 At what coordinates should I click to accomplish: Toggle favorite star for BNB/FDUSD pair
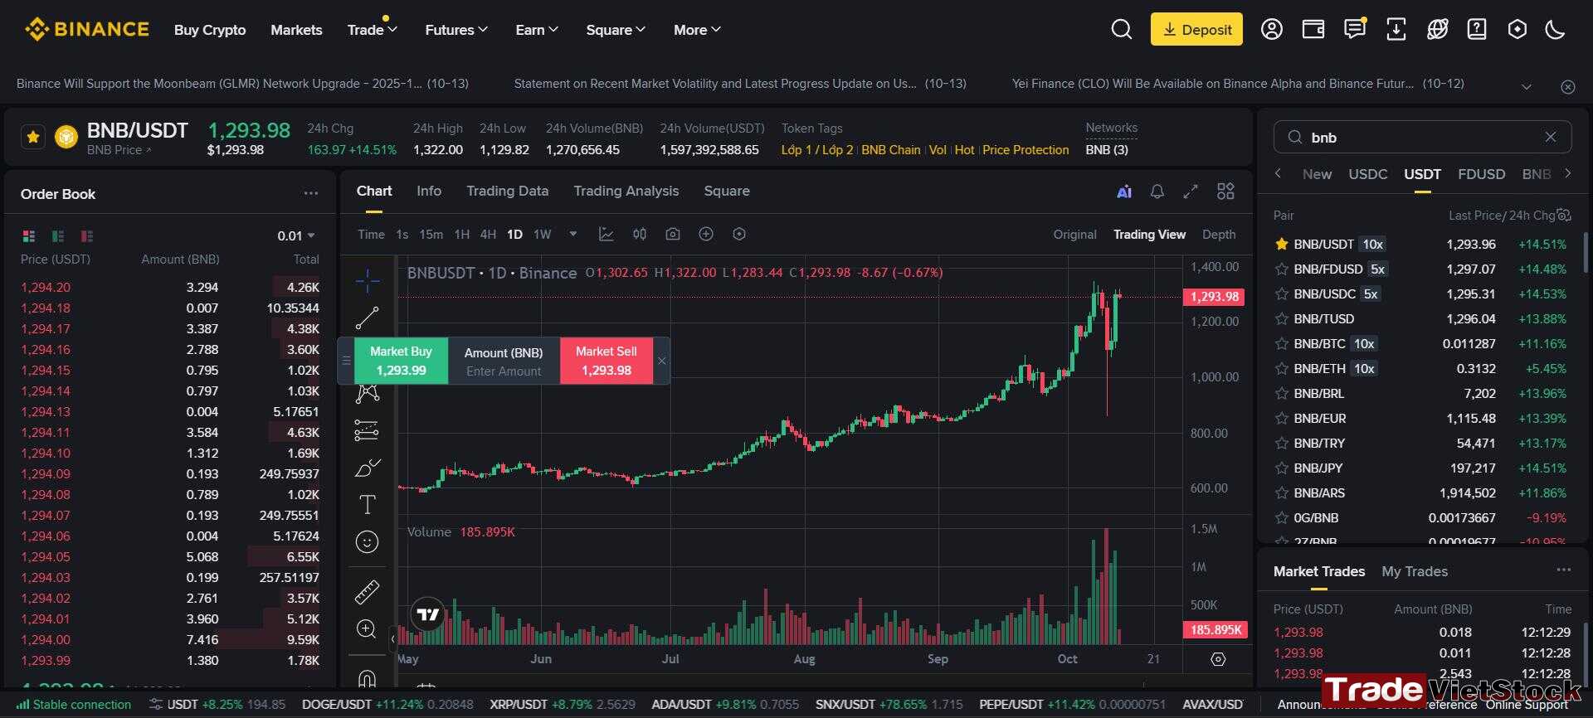1281,269
